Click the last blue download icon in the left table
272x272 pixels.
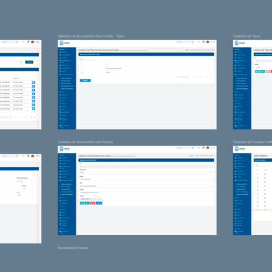tap(33, 109)
